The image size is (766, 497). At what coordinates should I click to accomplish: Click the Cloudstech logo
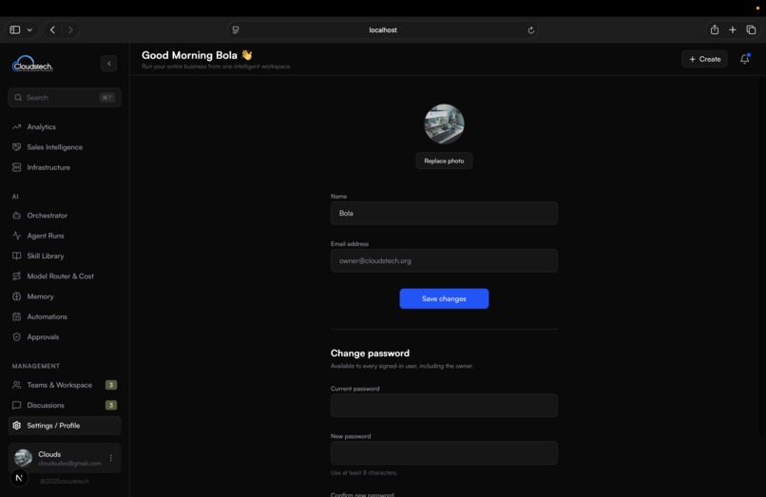pos(32,64)
